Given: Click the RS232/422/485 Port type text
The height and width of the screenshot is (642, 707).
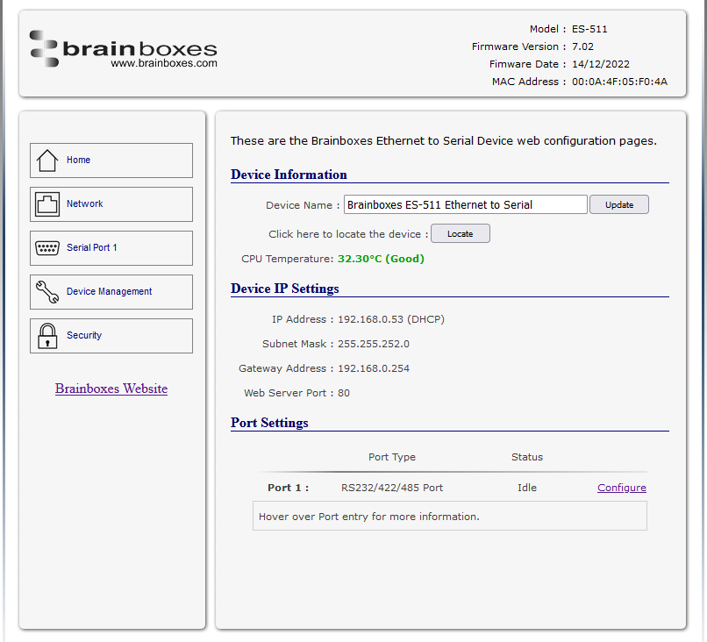Looking at the screenshot, I should [x=392, y=488].
